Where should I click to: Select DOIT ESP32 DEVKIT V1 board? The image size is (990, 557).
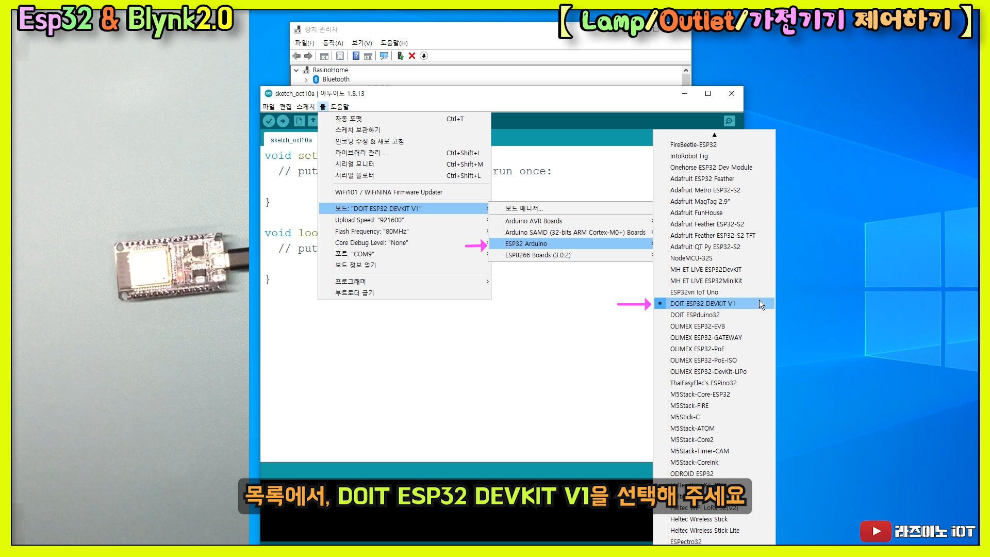click(x=702, y=303)
